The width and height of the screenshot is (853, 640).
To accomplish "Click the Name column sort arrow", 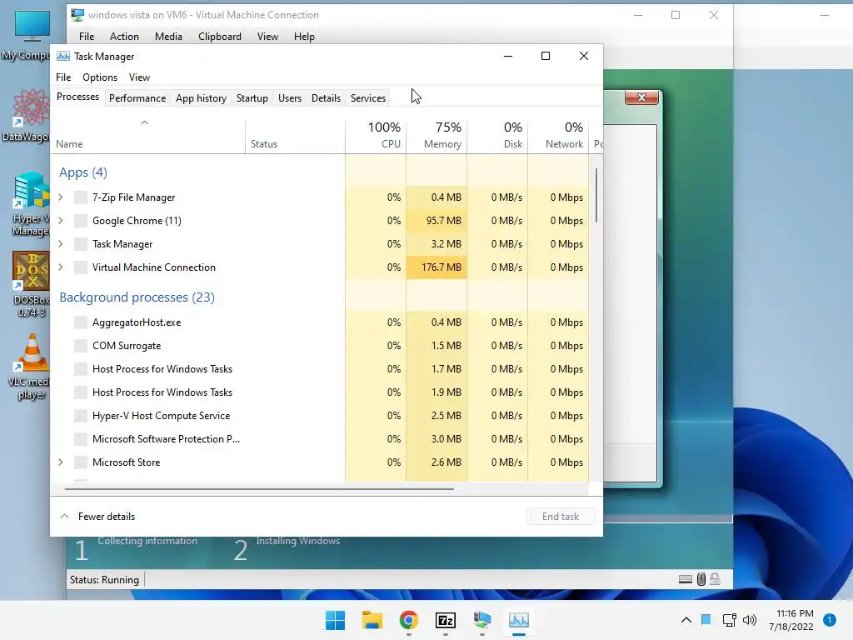I will coord(144,122).
